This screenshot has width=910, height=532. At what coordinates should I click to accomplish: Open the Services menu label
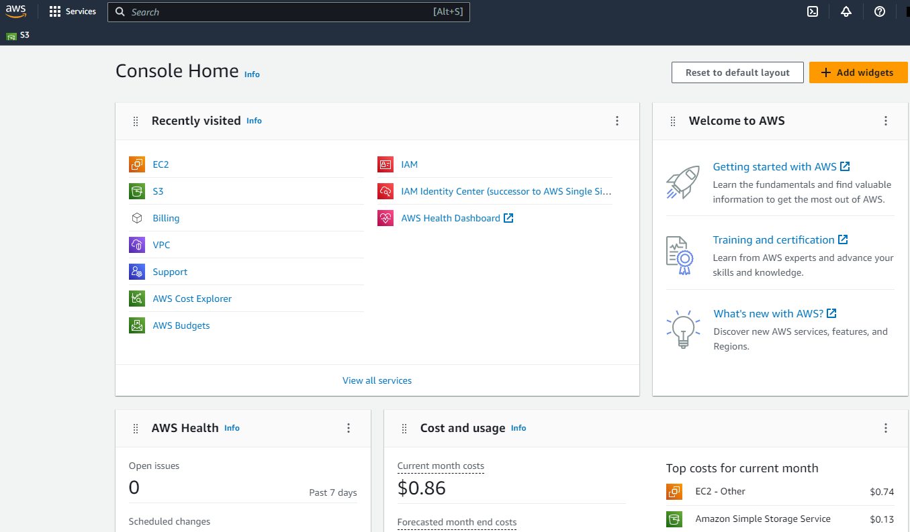click(x=81, y=12)
